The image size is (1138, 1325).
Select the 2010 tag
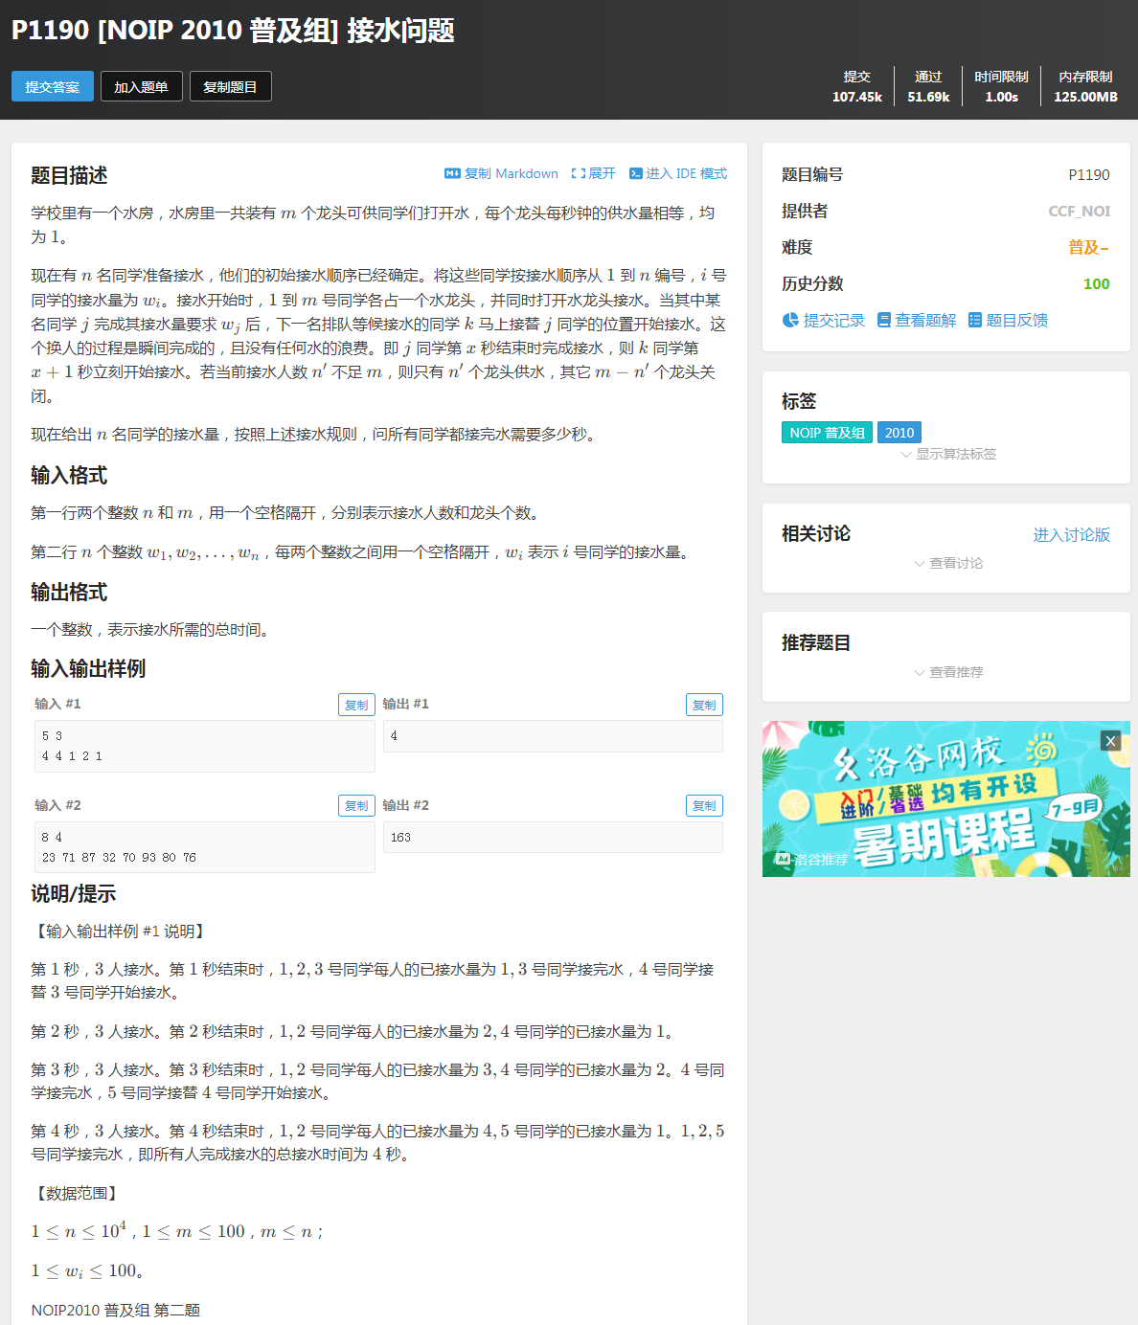coord(899,432)
